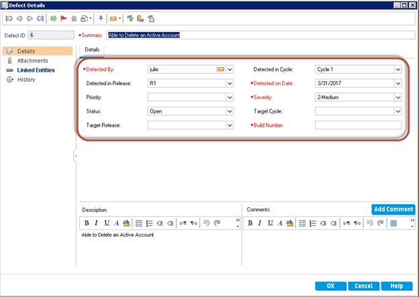Click into the Build Number field

(x=358, y=125)
